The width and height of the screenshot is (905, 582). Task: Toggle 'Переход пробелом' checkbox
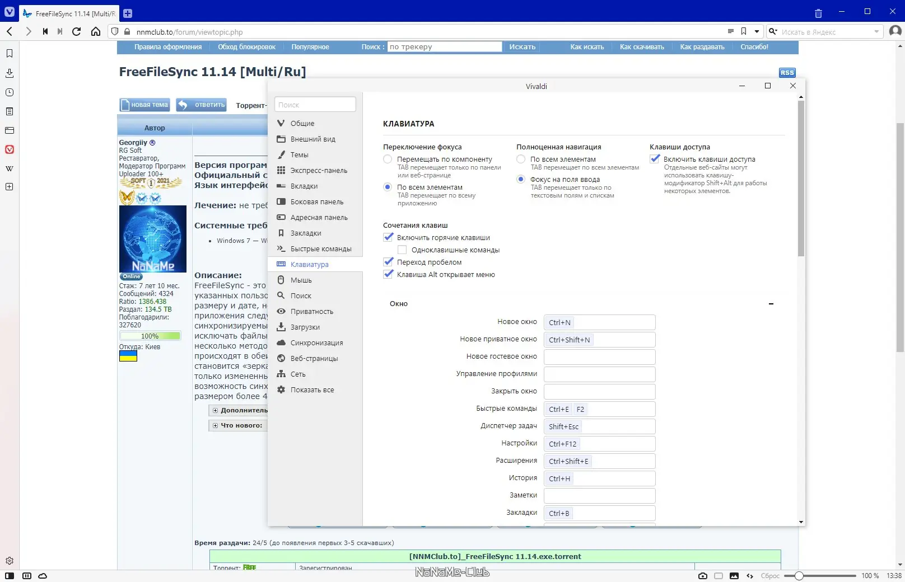pyautogui.click(x=388, y=262)
